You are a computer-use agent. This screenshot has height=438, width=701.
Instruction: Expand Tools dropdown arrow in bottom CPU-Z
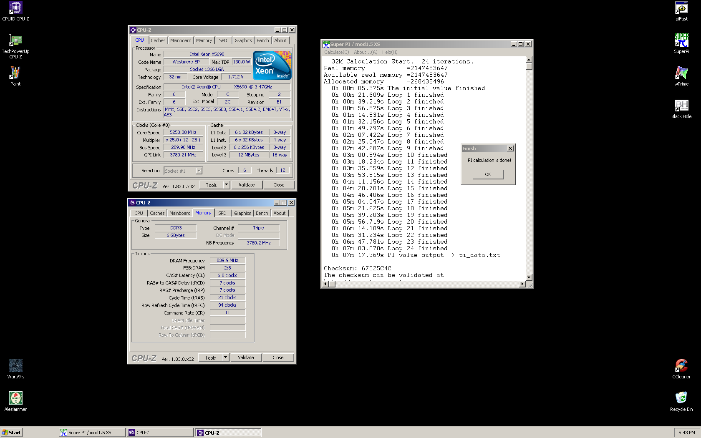coord(226,357)
